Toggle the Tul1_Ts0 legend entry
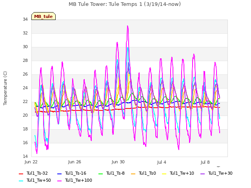Viewport: 251px width, 188px height. click(144, 173)
